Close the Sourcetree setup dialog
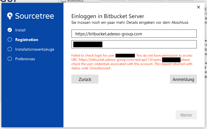The width and height of the screenshot is (207, 129). 199,7
